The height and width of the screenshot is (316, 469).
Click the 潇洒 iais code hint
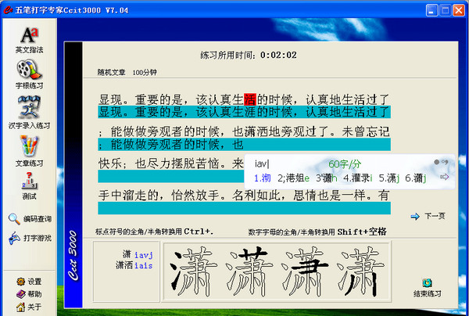134,265
